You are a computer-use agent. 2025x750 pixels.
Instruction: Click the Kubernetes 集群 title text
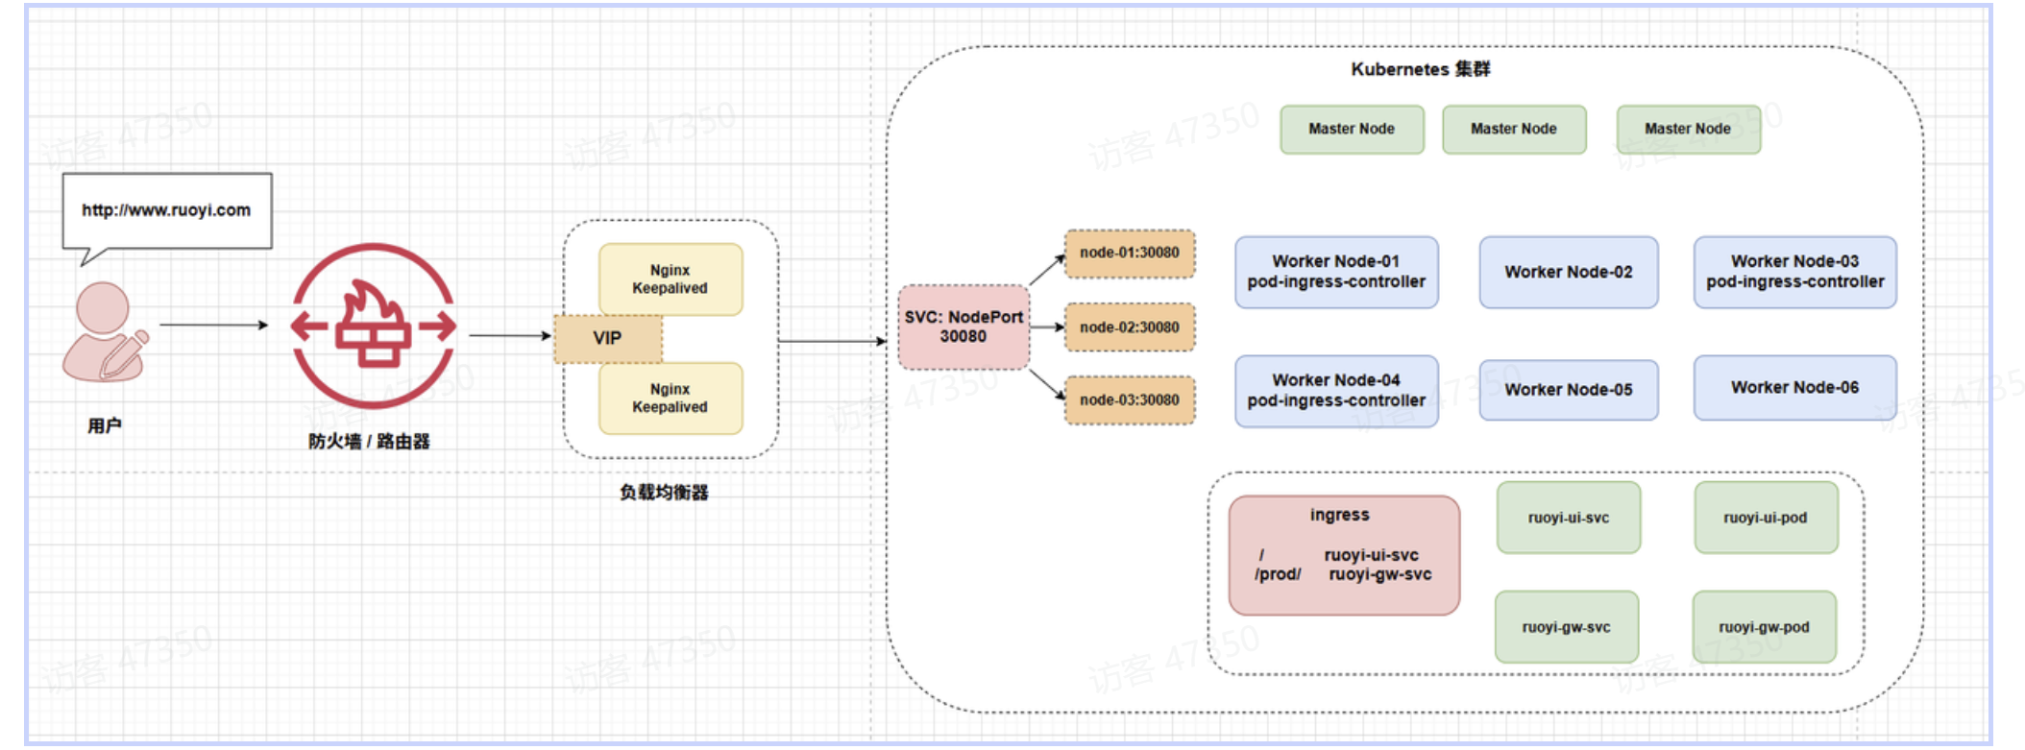point(1420,69)
